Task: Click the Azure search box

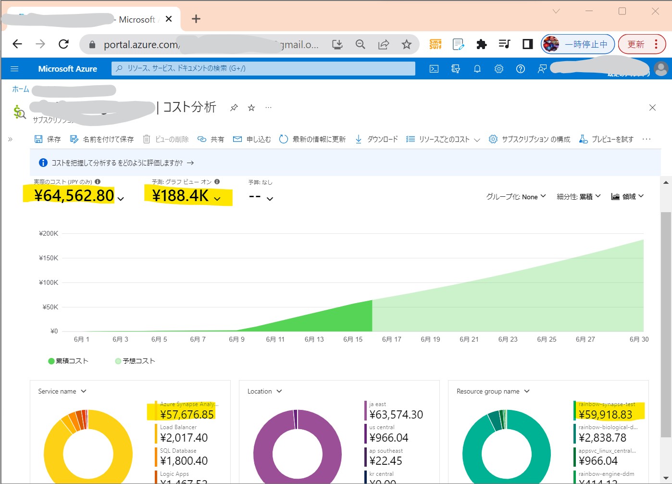Action: point(263,68)
